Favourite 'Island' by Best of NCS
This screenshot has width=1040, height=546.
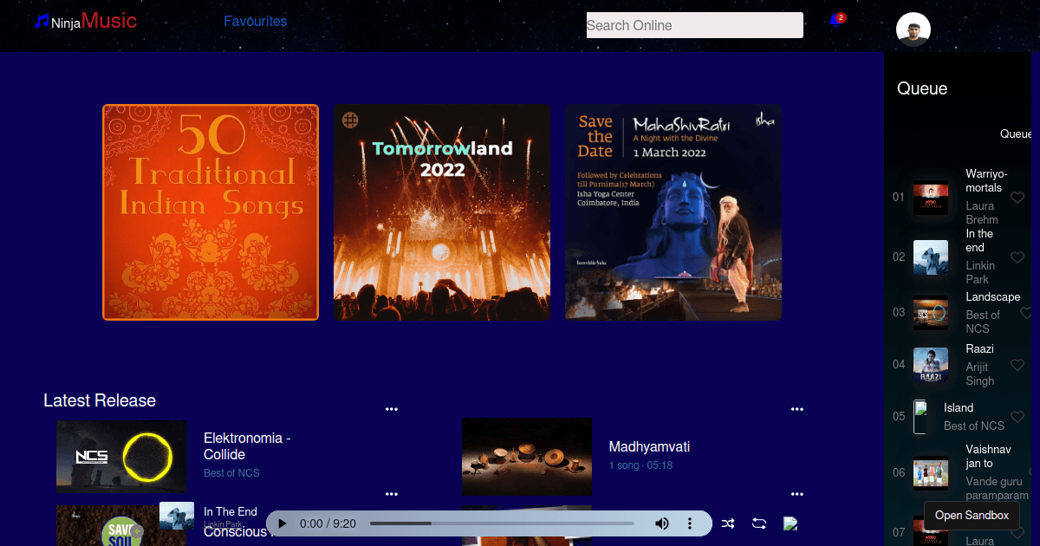click(x=1017, y=417)
